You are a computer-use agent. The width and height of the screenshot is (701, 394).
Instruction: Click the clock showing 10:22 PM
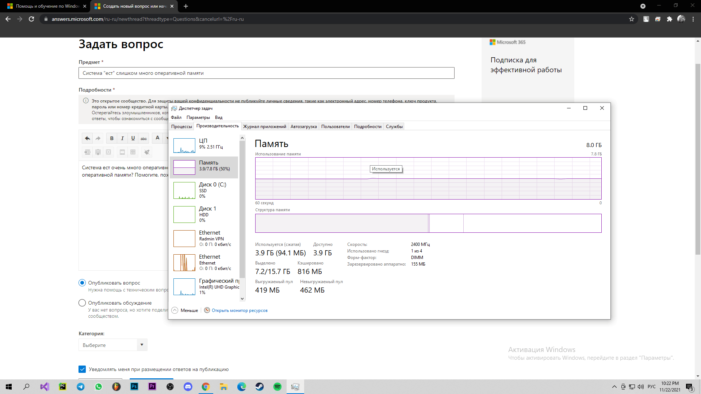[x=670, y=387]
